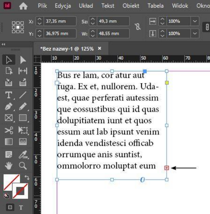The width and height of the screenshot is (210, 214).
Task: Set formatting affects container
Action: (x=10, y=207)
